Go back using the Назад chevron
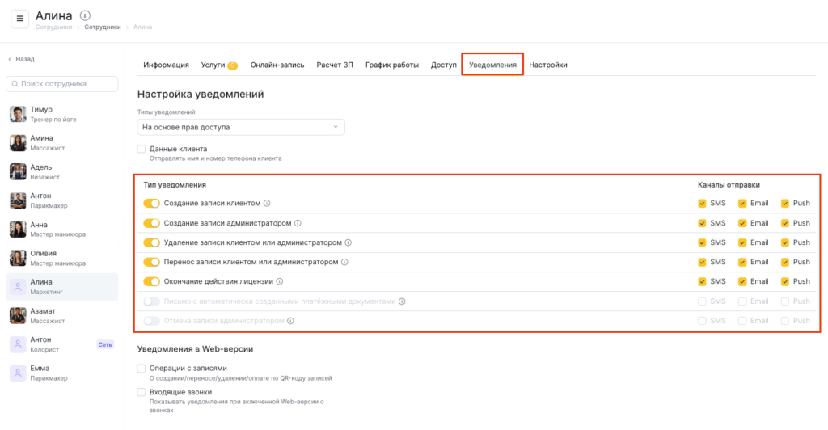The image size is (828, 430). 11,59
